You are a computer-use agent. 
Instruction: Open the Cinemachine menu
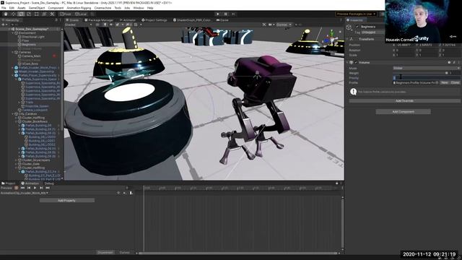[x=103, y=8]
